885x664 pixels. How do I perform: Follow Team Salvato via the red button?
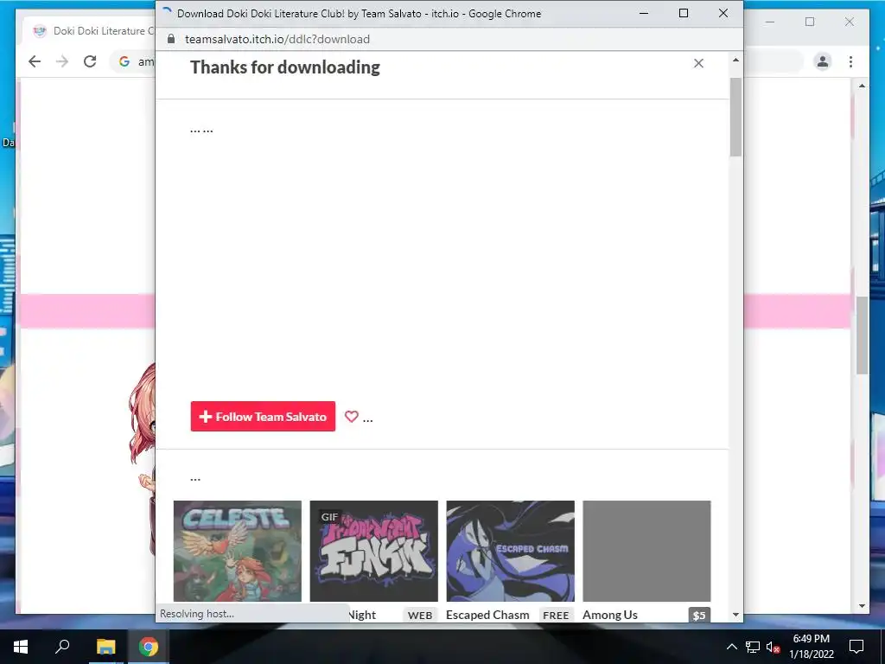[263, 416]
